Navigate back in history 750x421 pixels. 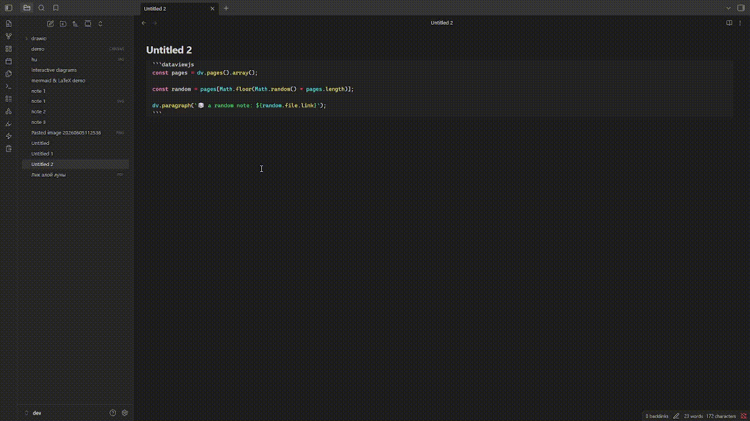144,23
